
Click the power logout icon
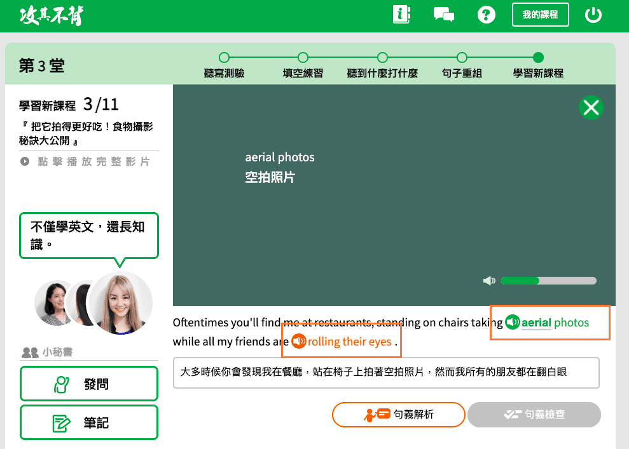pos(593,15)
